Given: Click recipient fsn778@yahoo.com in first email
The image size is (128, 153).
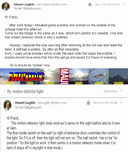Looking at the screenshot, I should pyautogui.click(x=29, y=8).
